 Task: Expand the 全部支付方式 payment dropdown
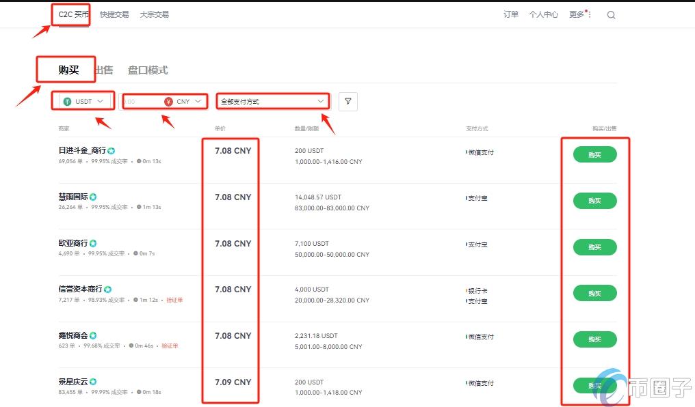[x=321, y=100]
